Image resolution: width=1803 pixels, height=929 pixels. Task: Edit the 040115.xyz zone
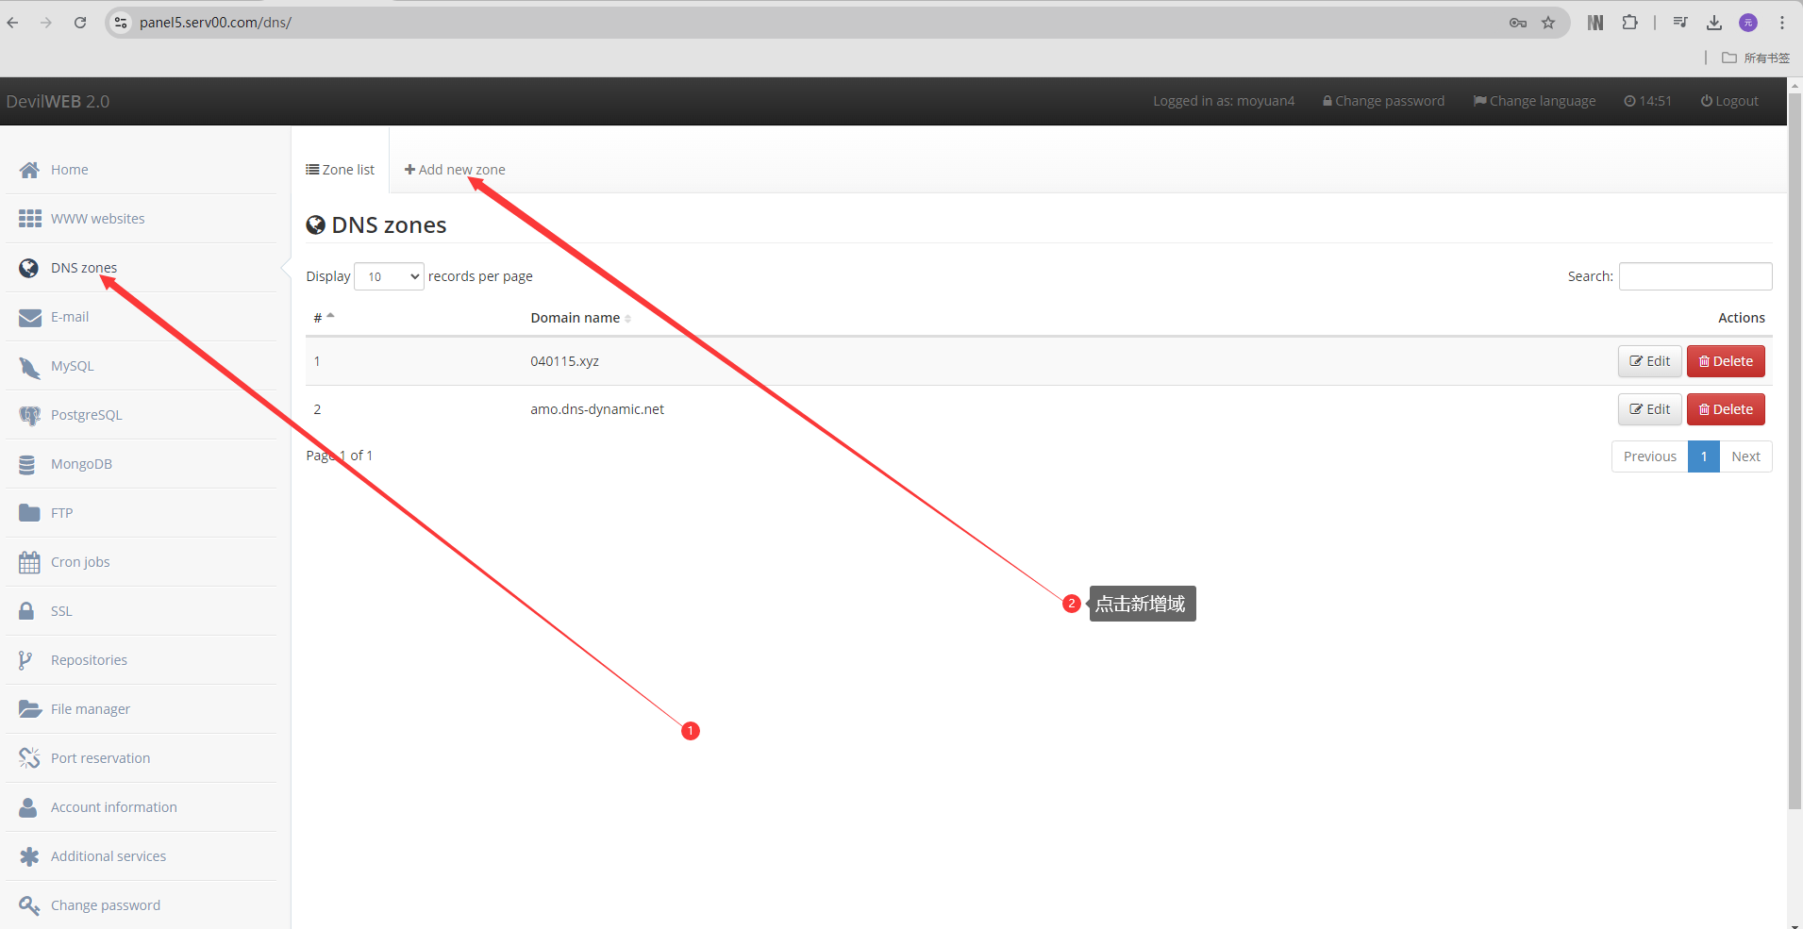point(1649,361)
